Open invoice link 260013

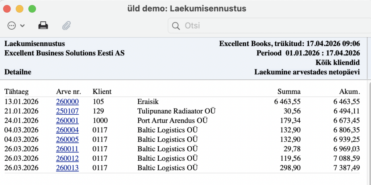coord(67,168)
